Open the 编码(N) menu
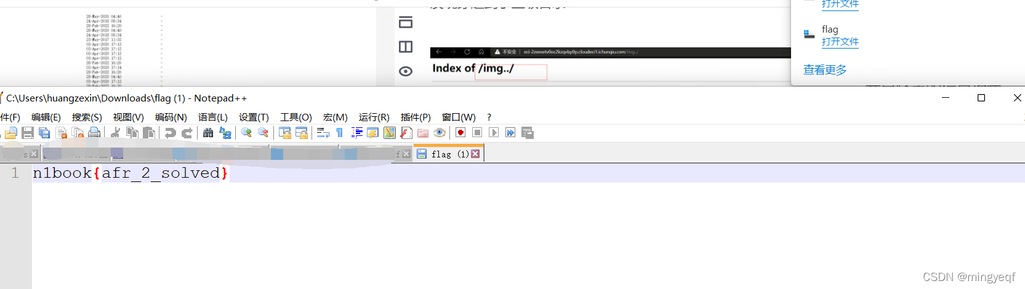 coord(171,117)
